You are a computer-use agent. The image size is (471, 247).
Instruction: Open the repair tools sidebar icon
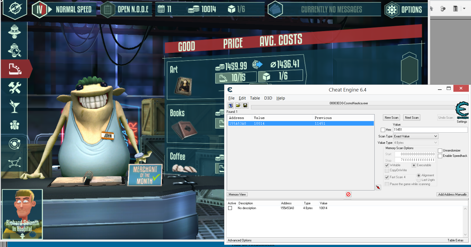coord(14,88)
